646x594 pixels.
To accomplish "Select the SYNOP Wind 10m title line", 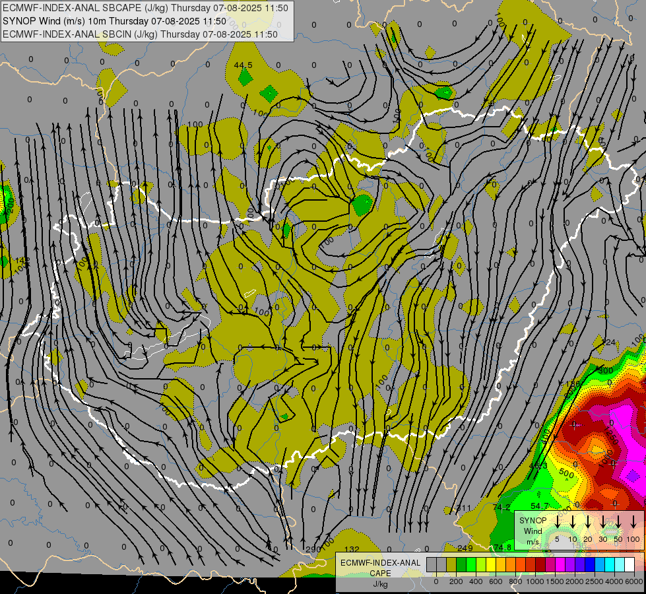I will coord(115,21).
